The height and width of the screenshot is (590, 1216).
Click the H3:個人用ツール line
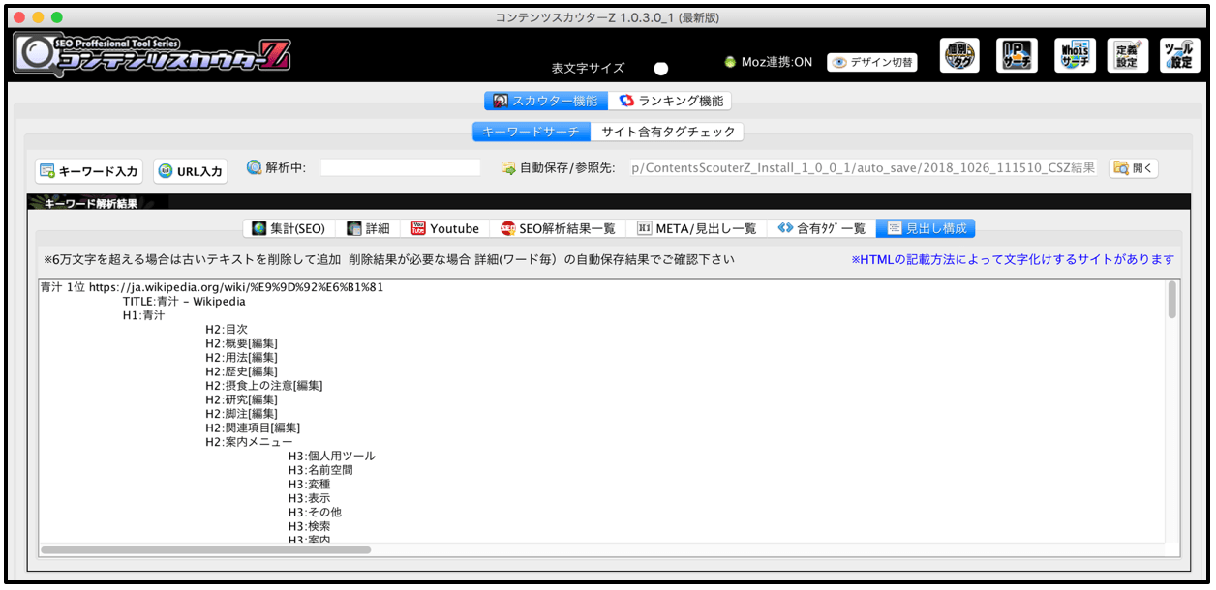tap(332, 457)
